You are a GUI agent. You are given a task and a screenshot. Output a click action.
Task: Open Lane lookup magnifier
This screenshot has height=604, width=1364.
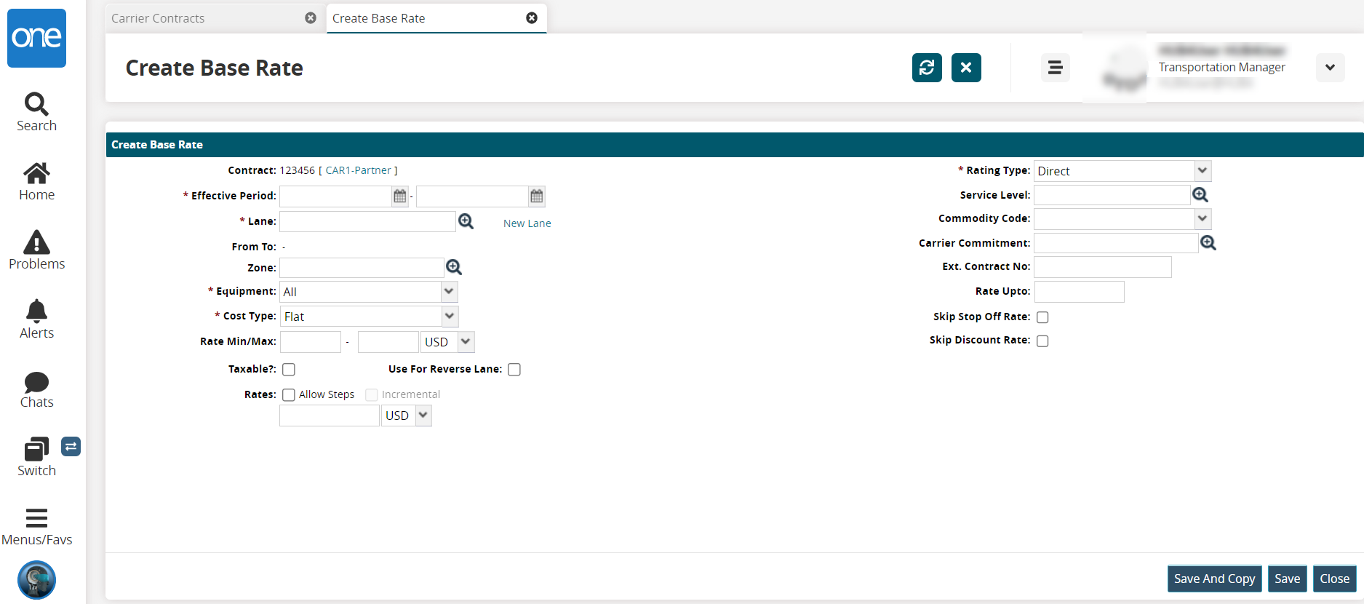tap(466, 221)
